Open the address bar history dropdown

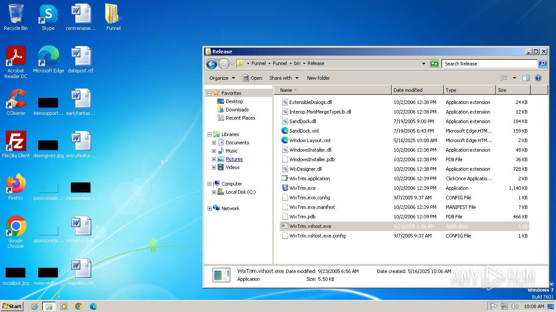click(x=424, y=64)
